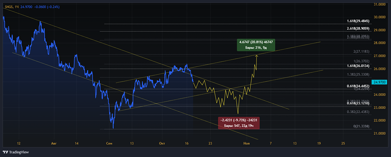Click the 23 date label on time axis

click(210, 144)
